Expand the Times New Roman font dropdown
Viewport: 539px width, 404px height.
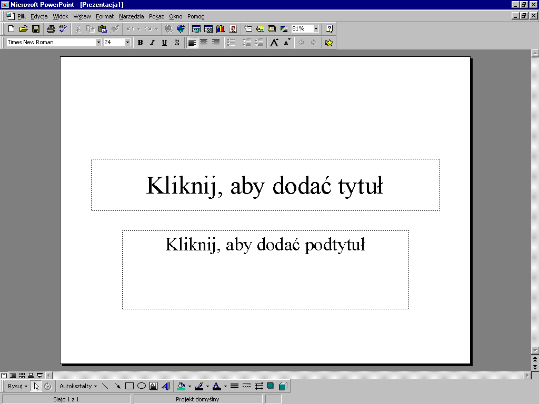click(98, 43)
